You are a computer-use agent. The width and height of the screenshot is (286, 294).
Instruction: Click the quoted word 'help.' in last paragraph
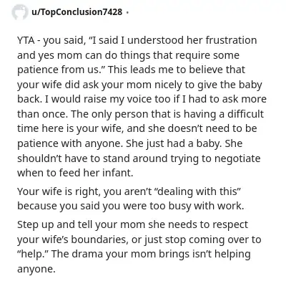point(33,254)
